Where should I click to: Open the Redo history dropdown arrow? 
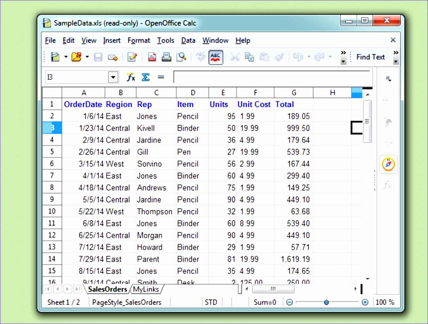coord(330,57)
